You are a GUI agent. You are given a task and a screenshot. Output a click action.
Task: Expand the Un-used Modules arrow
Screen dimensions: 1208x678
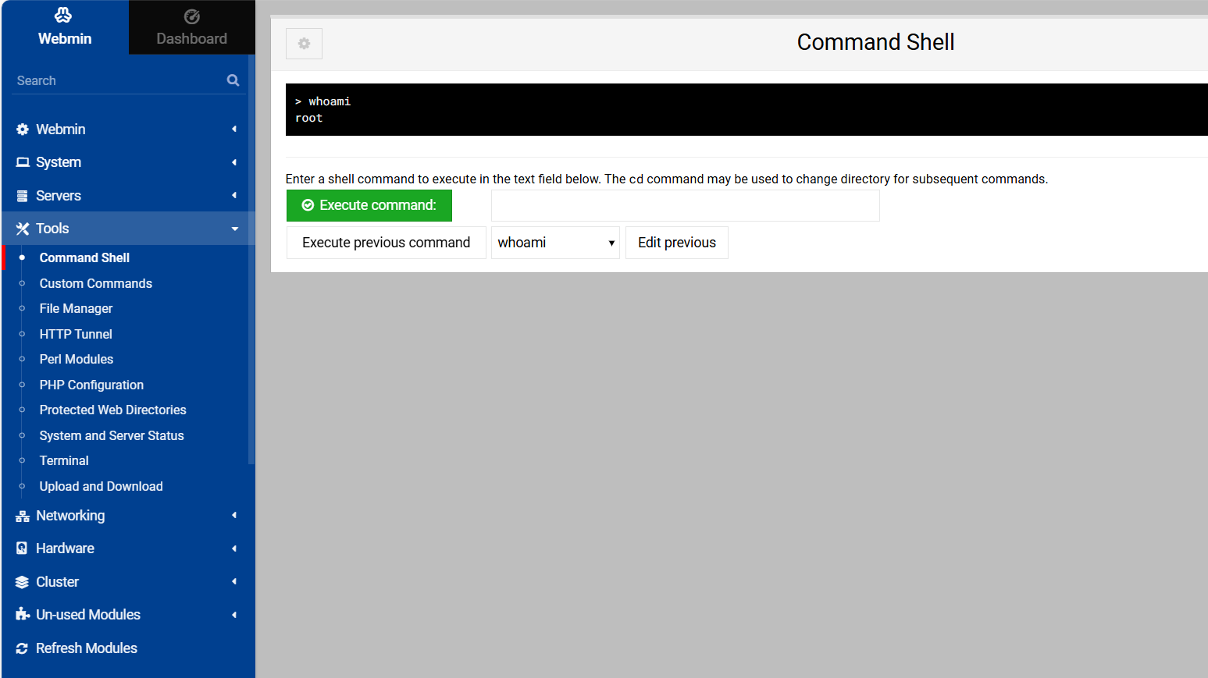234,615
